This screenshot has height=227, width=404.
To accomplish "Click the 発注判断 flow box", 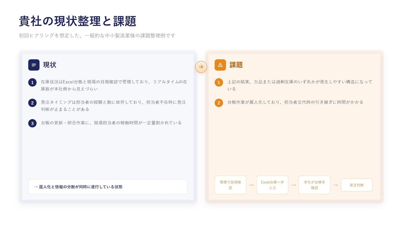I will coord(357,185).
